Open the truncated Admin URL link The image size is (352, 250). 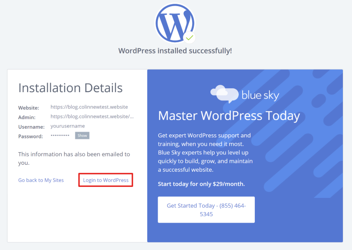(x=92, y=117)
